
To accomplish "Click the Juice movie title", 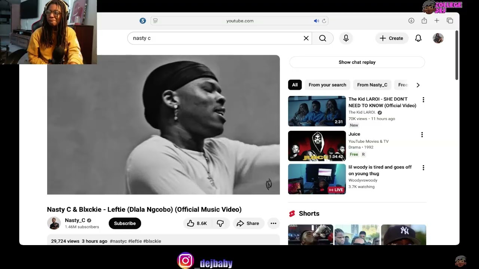I will point(354,134).
